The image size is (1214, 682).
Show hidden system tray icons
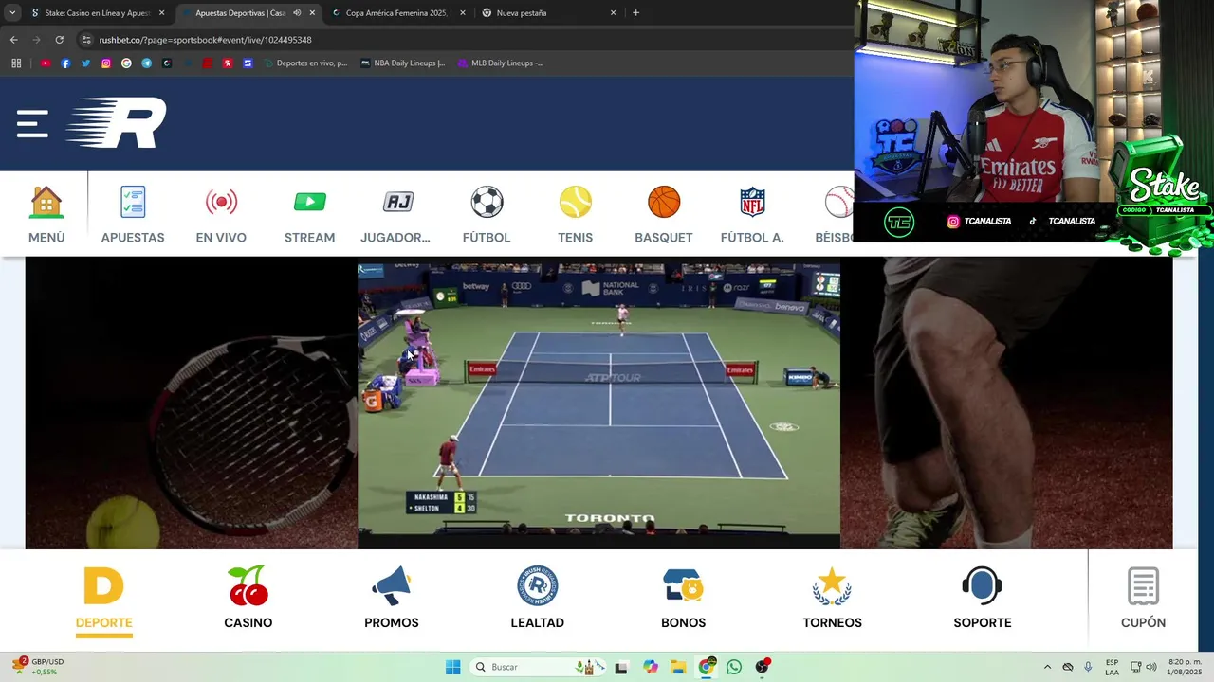[x=1047, y=667]
